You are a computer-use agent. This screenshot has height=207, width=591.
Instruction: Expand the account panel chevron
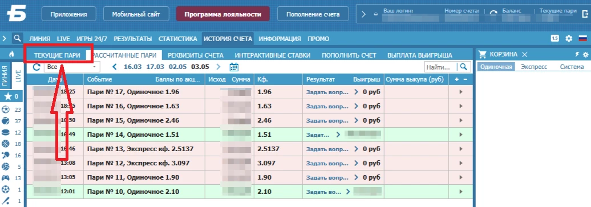click(363, 14)
